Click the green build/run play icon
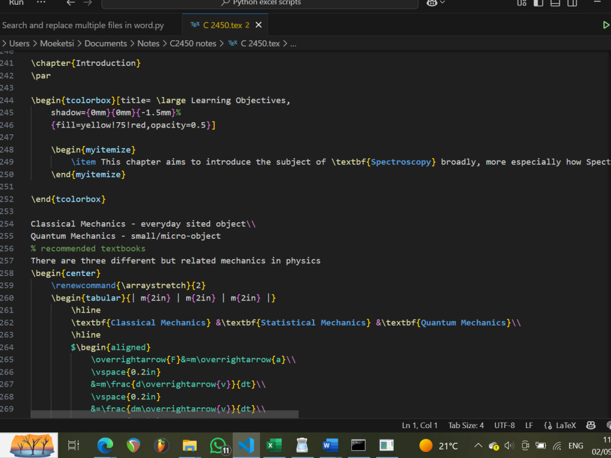611x458 pixels. click(x=606, y=25)
